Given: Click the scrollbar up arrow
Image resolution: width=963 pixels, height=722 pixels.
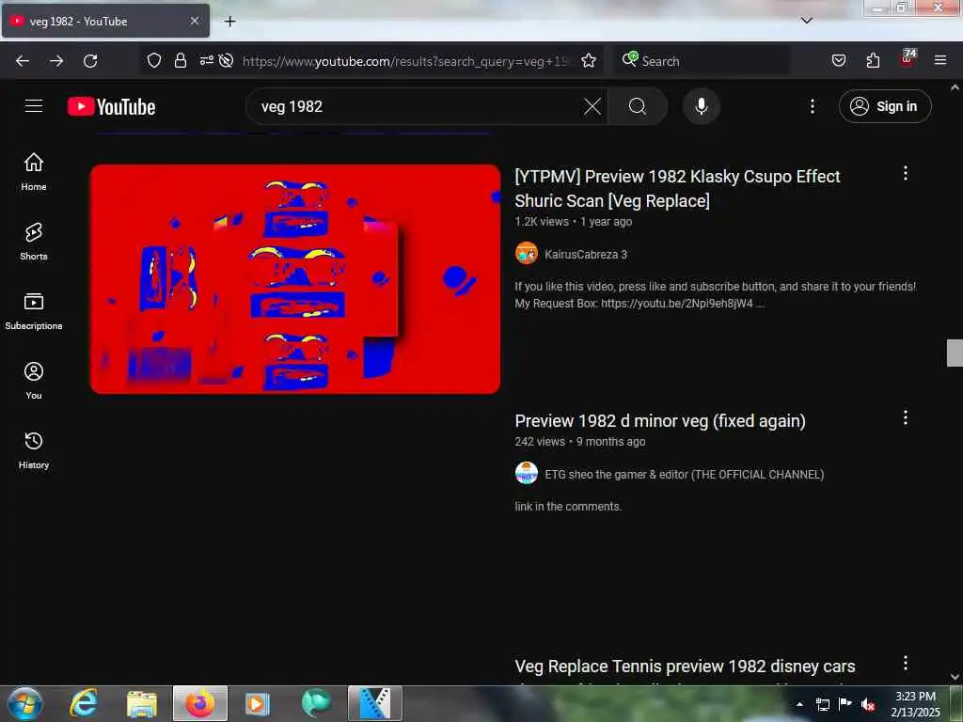Looking at the screenshot, I should pos(955,87).
